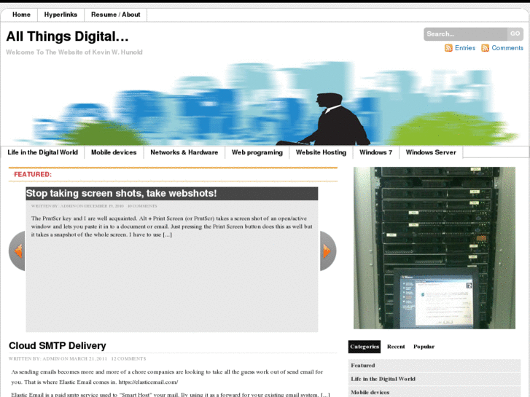This screenshot has width=530, height=397.
Task: Click the GO search button
Action: click(x=515, y=34)
